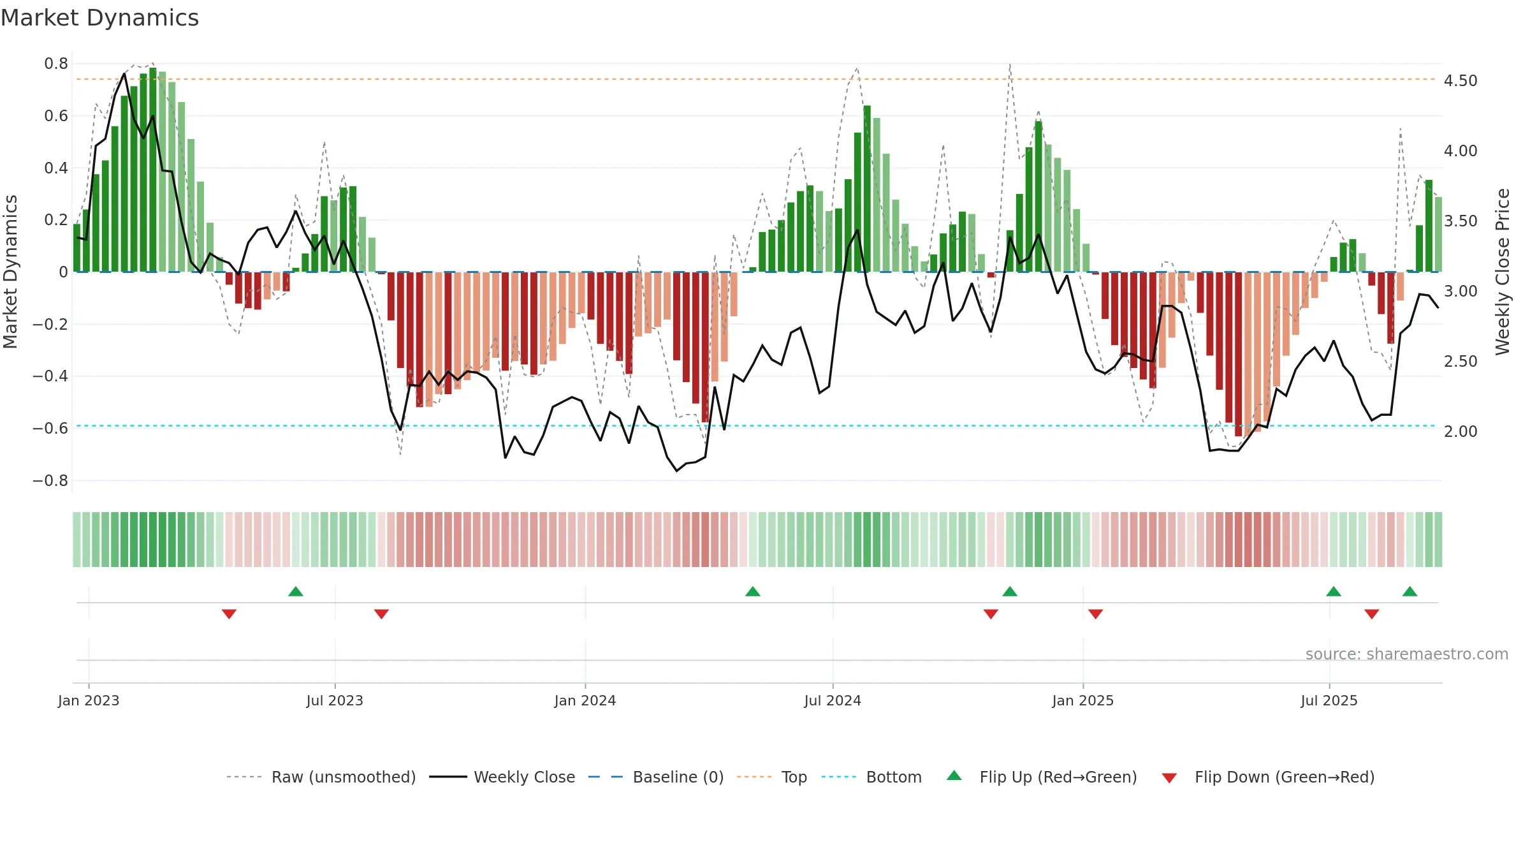The image size is (1530, 861).
Task: Click the first green flip-up marker before Jul 2023
Action: coord(296,591)
